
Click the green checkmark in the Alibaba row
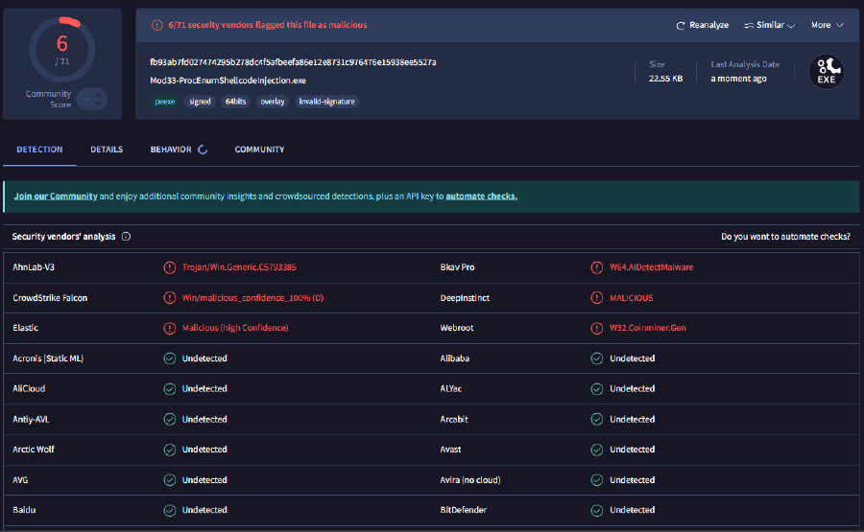597,359
